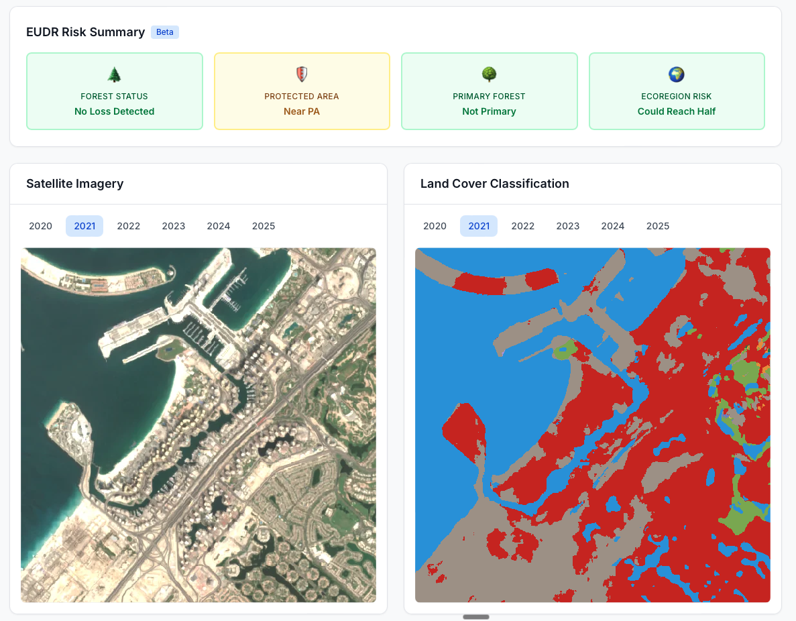Show 2023 Land Cover Classification
Viewport: 796px width, 621px height.
pos(568,226)
